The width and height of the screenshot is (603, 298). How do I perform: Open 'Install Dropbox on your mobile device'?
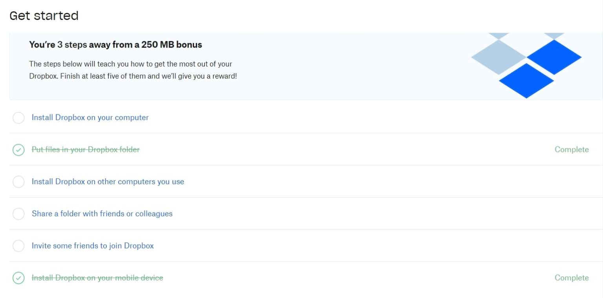pyautogui.click(x=97, y=278)
